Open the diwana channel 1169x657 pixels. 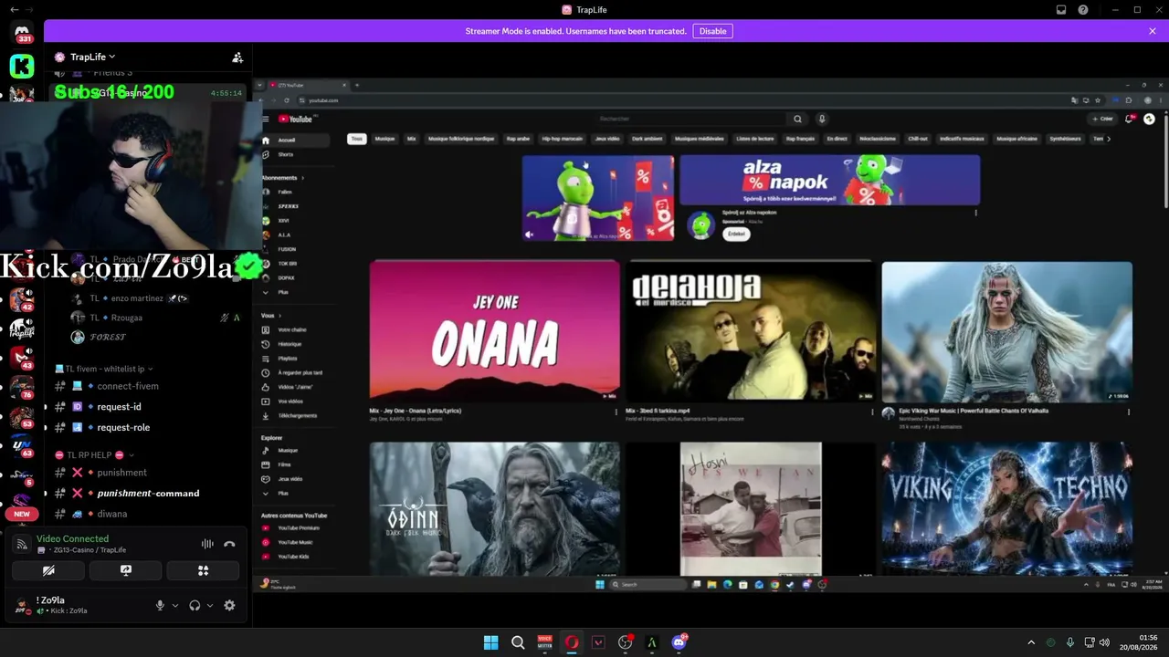click(112, 514)
